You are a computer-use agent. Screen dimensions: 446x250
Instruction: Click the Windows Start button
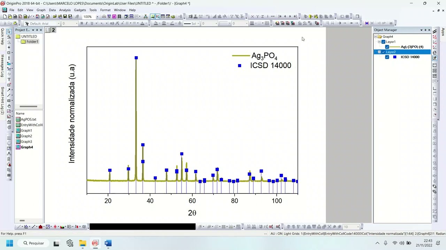tap(9, 243)
